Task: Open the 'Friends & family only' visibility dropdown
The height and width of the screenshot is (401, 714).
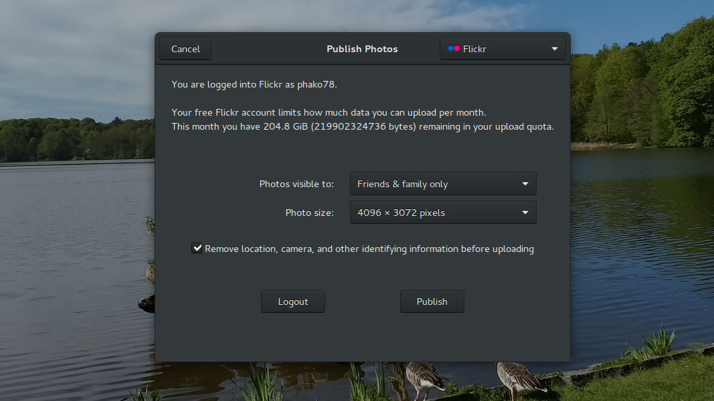Action: click(442, 184)
